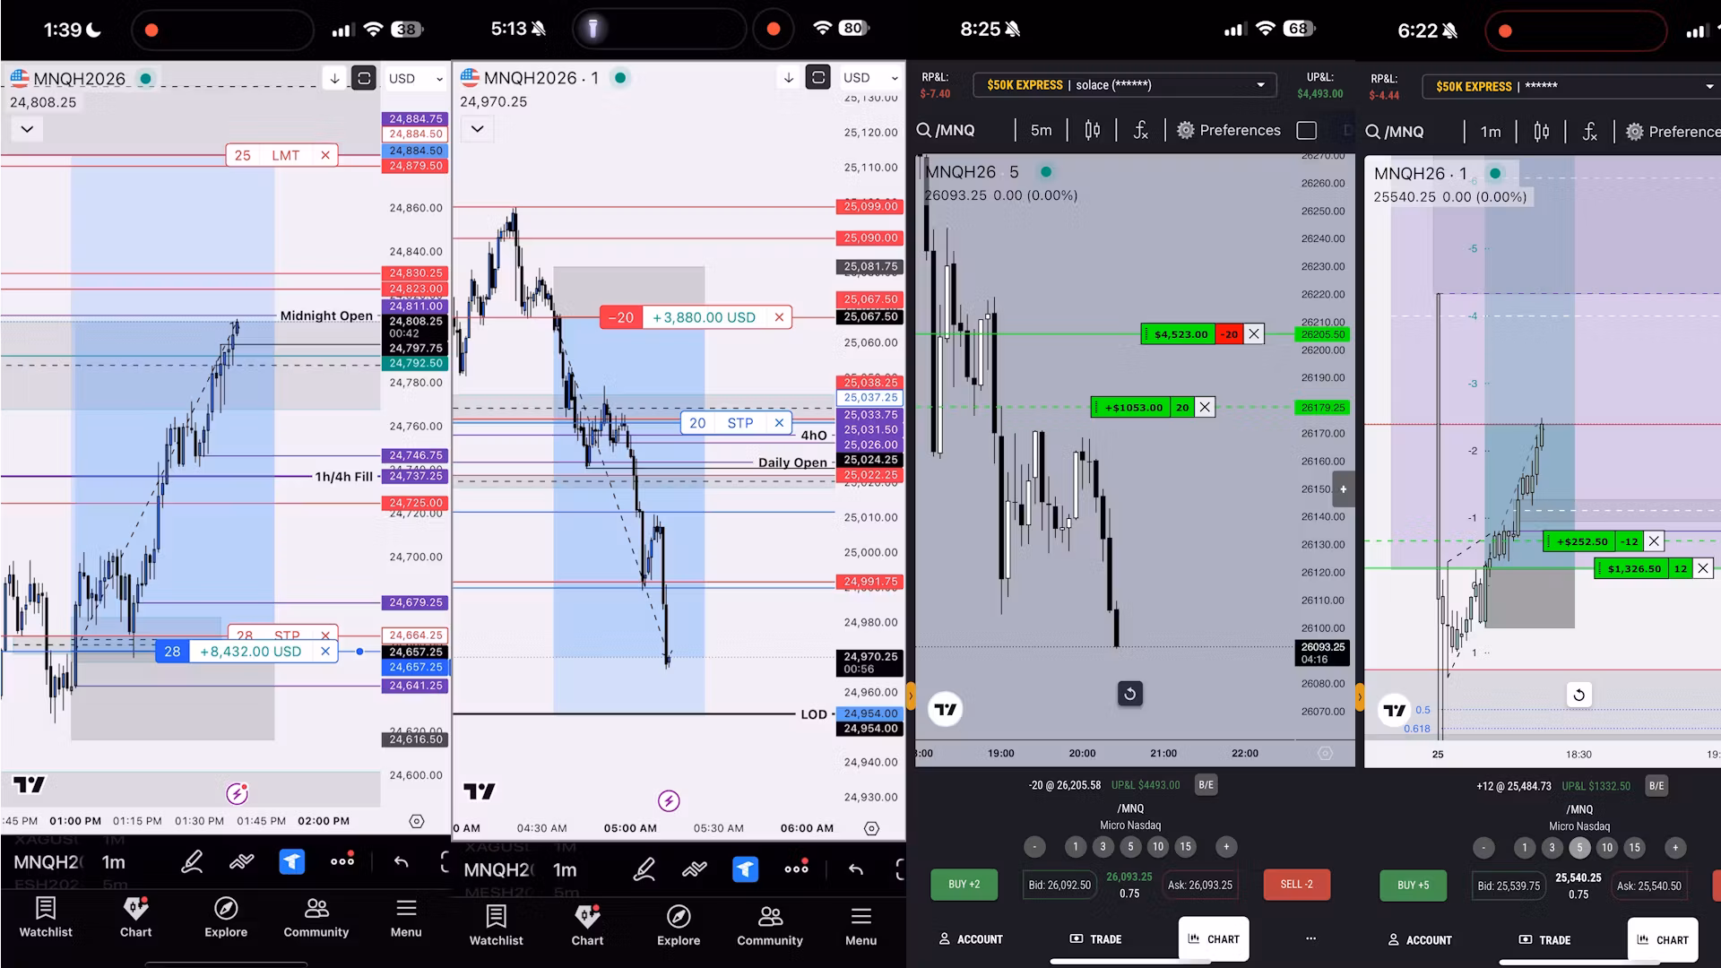Toggle the B/E button beside UP&L $4493.00
The image size is (1721, 968).
(x=1206, y=785)
